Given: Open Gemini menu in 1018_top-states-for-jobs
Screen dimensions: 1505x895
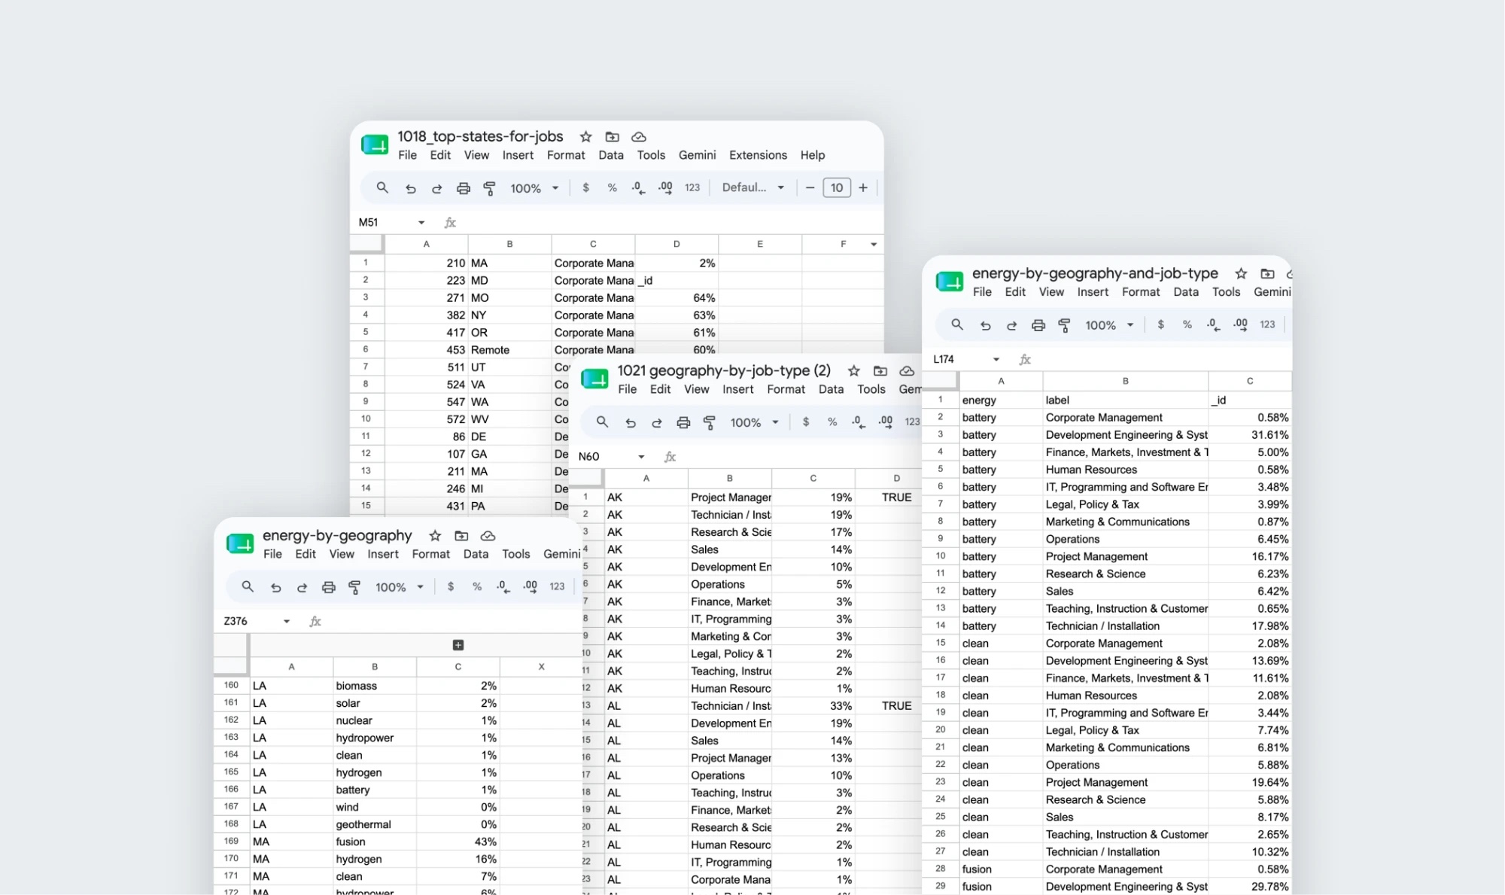Looking at the screenshot, I should (x=697, y=155).
